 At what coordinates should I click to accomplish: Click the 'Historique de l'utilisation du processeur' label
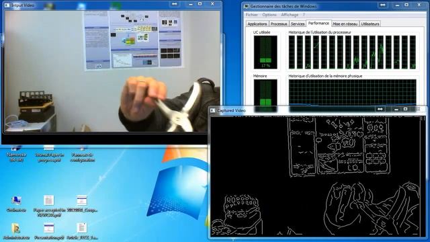coord(320,32)
